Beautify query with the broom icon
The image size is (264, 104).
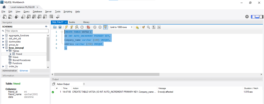(x=143, y=27)
